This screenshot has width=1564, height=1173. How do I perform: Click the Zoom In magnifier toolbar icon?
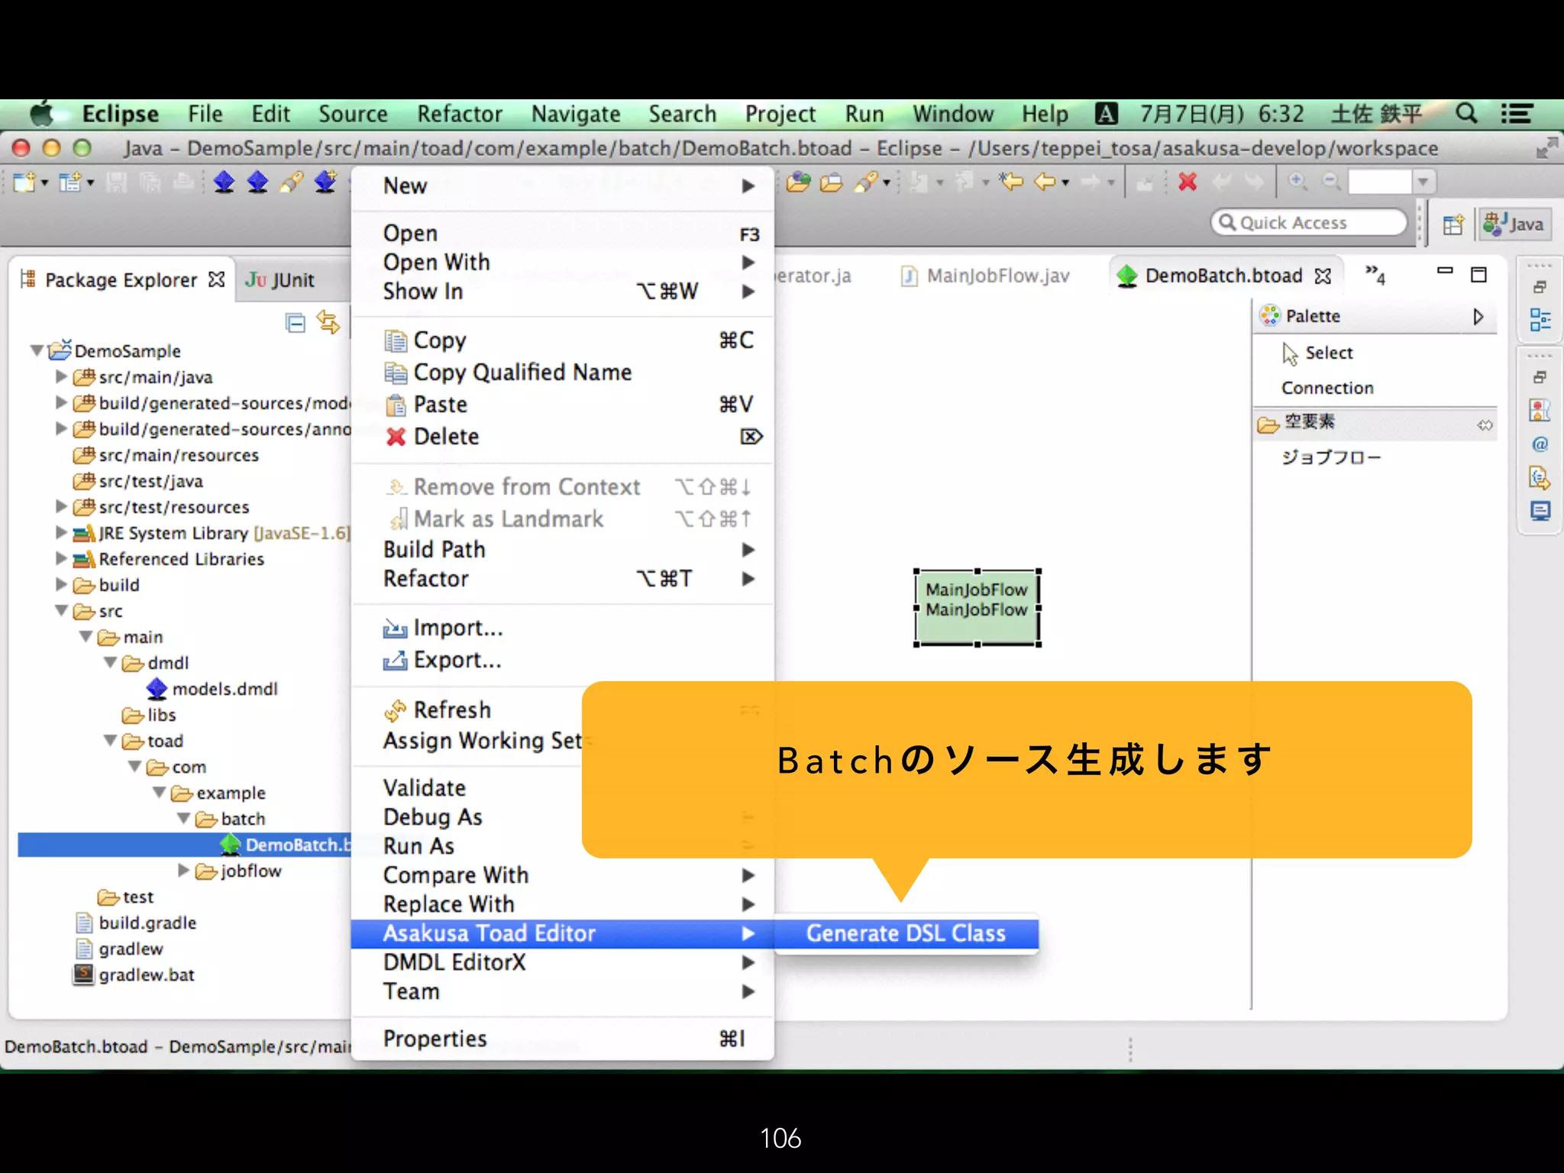(x=1297, y=182)
